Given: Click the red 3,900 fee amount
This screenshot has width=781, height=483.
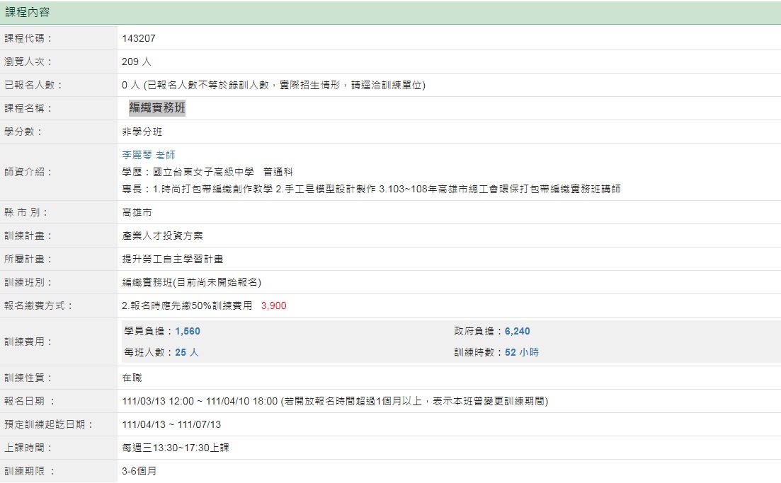Looking at the screenshot, I should [x=273, y=305].
